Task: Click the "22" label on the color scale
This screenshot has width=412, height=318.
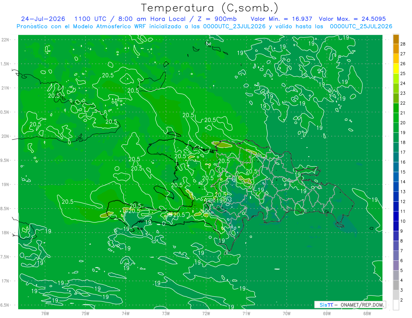Action: (x=403, y=103)
